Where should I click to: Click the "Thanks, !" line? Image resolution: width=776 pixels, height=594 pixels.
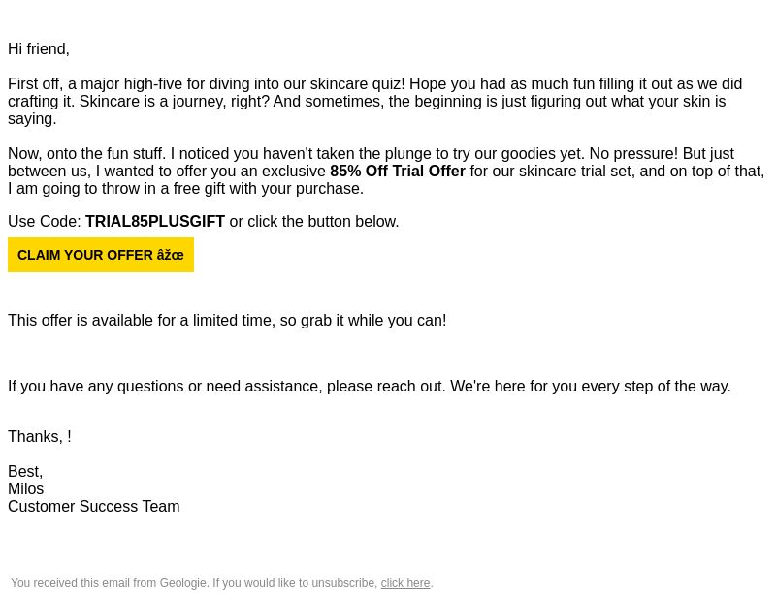click(x=40, y=436)
